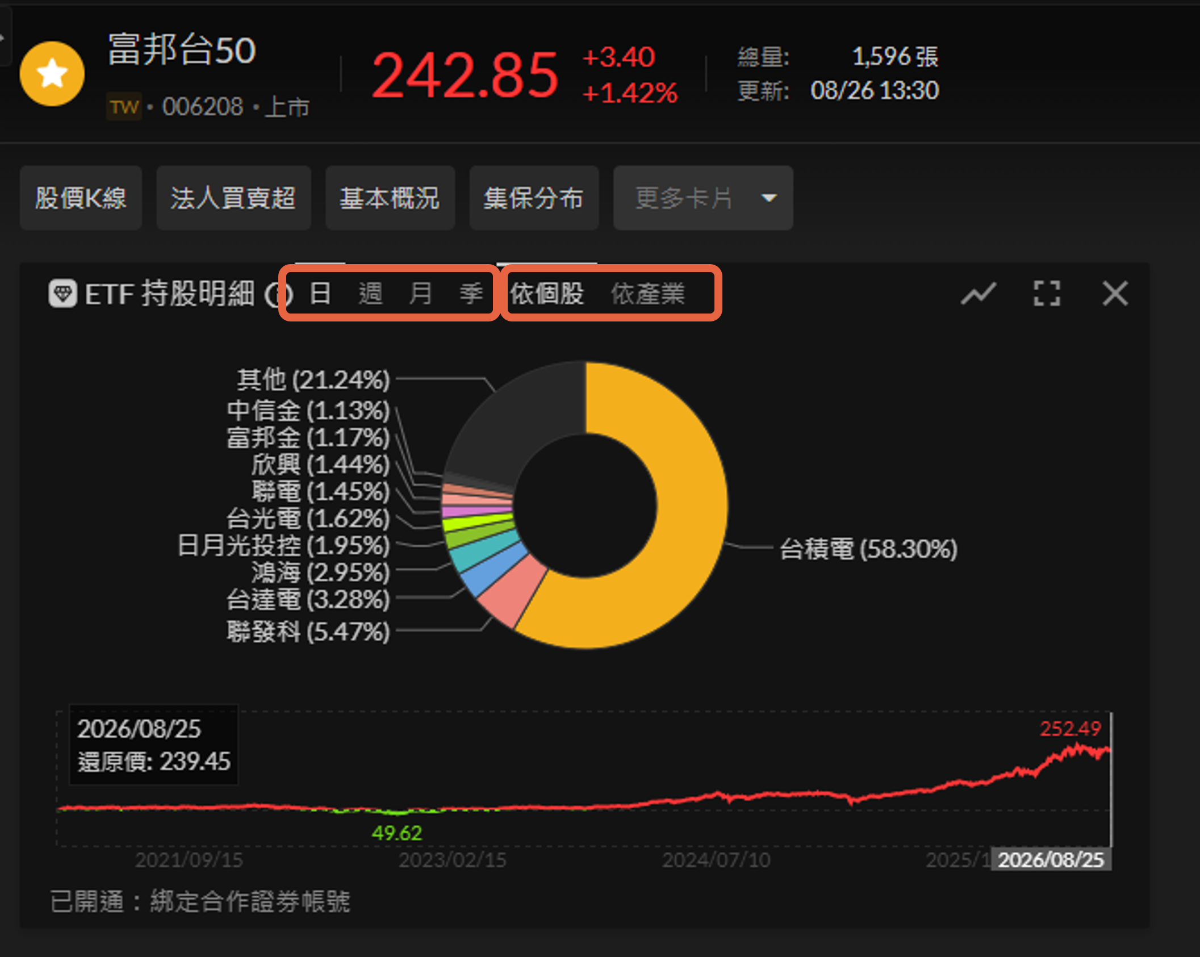This screenshot has width=1200, height=957.
Task: Switch period to 月
Action: [x=420, y=294]
